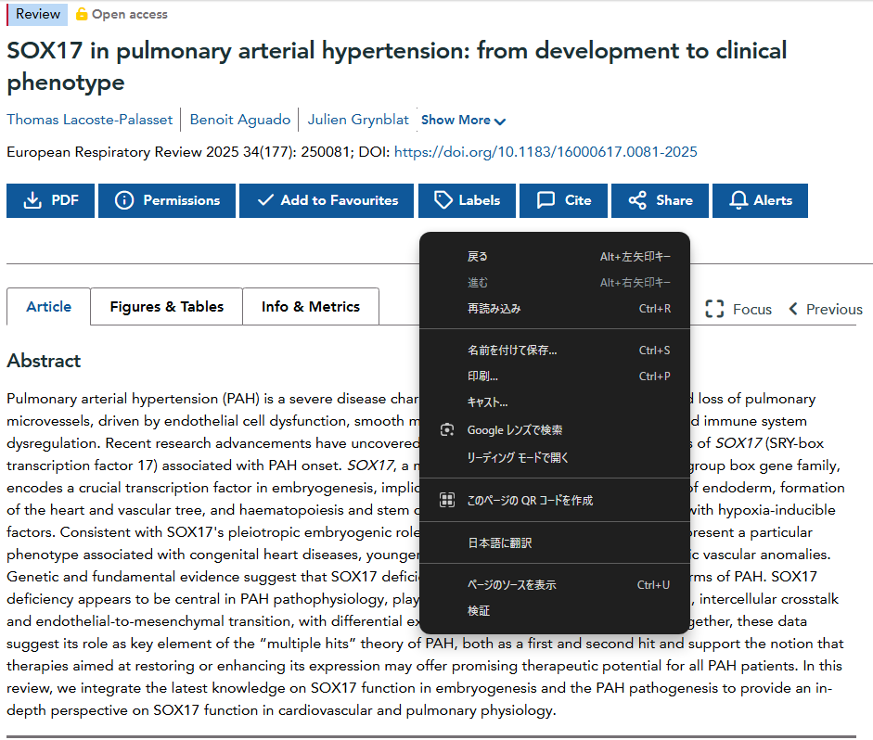The image size is (873, 740).
Task: Open Permissions info button
Action: (x=168, y=200)
